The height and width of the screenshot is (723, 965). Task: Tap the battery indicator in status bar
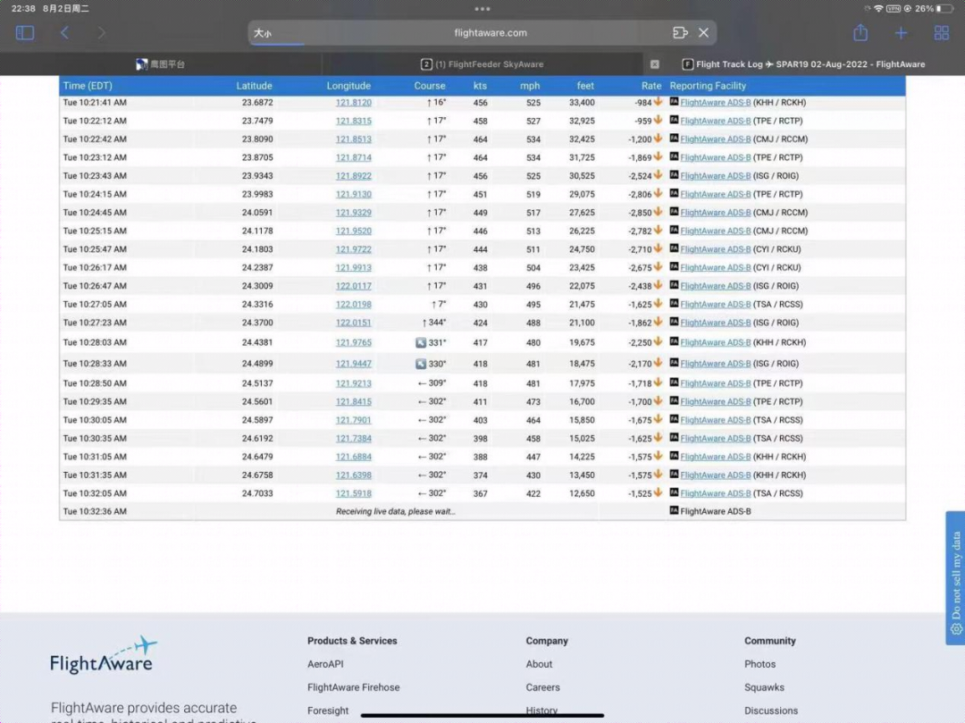point(944,9)
